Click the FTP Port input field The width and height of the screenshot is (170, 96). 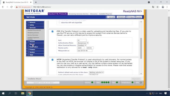tap(82, 40)
